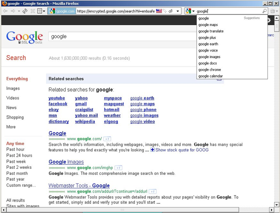The width and height of the screenshot is (280, 213).
Task: Click the search engine Google icon
Action: (188, 11)
